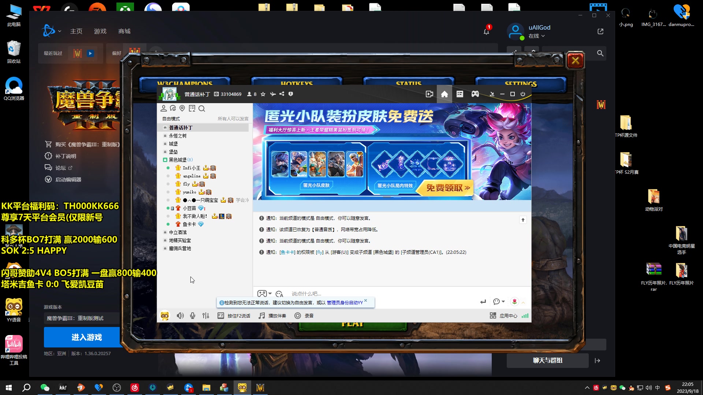Click the headset chat icon in YY sidebar
Viewport: 703px width, 395px height.
173,108
